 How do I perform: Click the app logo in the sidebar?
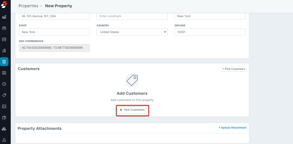(4, 4)
